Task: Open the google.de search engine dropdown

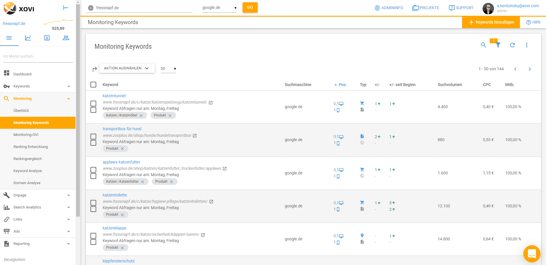Action: tap(219, 8)
